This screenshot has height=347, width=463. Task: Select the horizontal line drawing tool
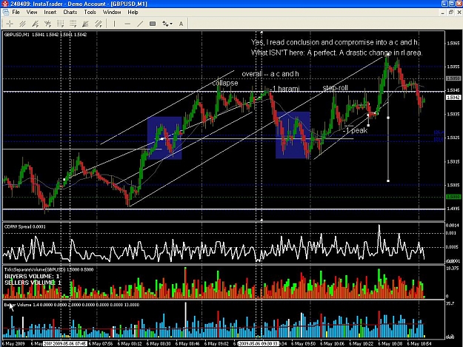(x=127, y=24)
